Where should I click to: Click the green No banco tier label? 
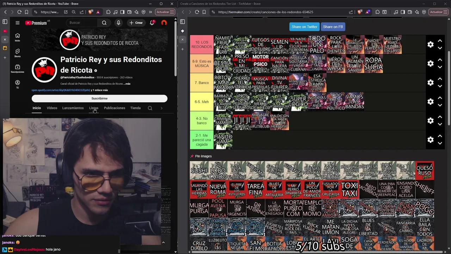202,121
